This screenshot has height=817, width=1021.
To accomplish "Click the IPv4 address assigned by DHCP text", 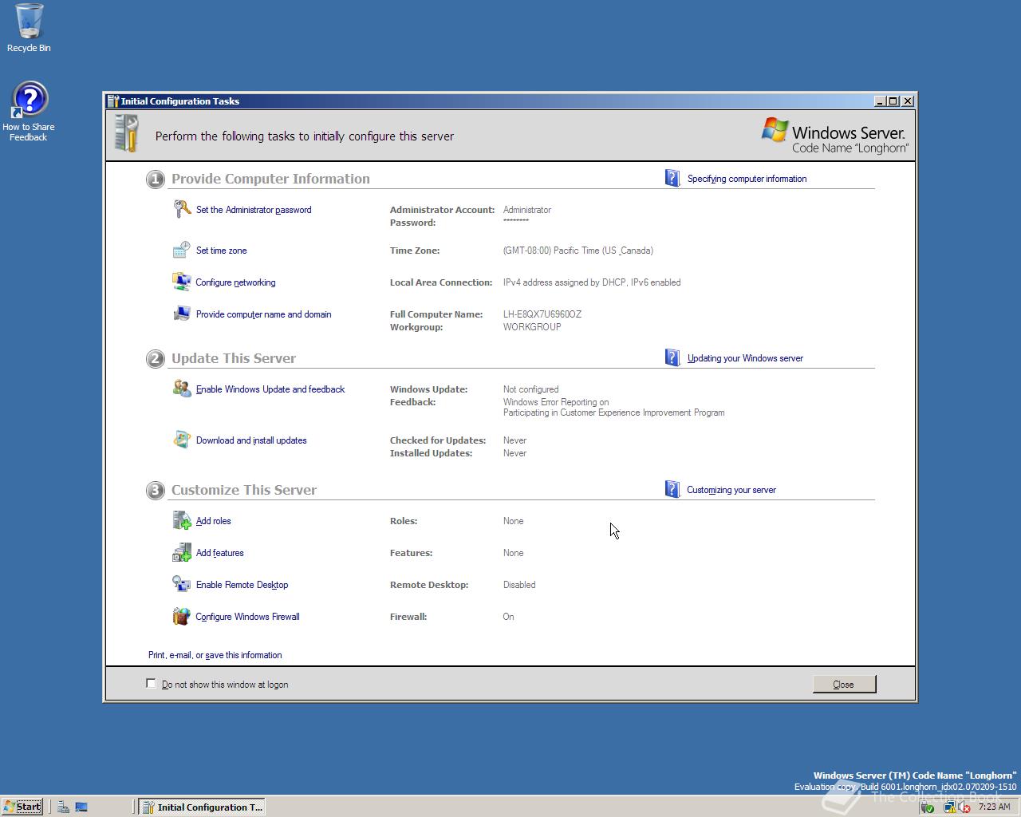I will tap(592, 282).
